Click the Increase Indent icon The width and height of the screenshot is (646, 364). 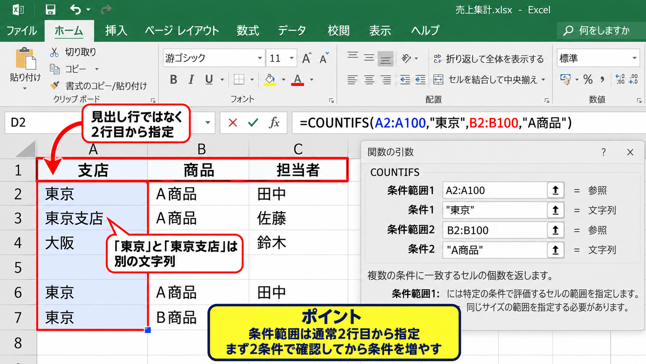420,80
